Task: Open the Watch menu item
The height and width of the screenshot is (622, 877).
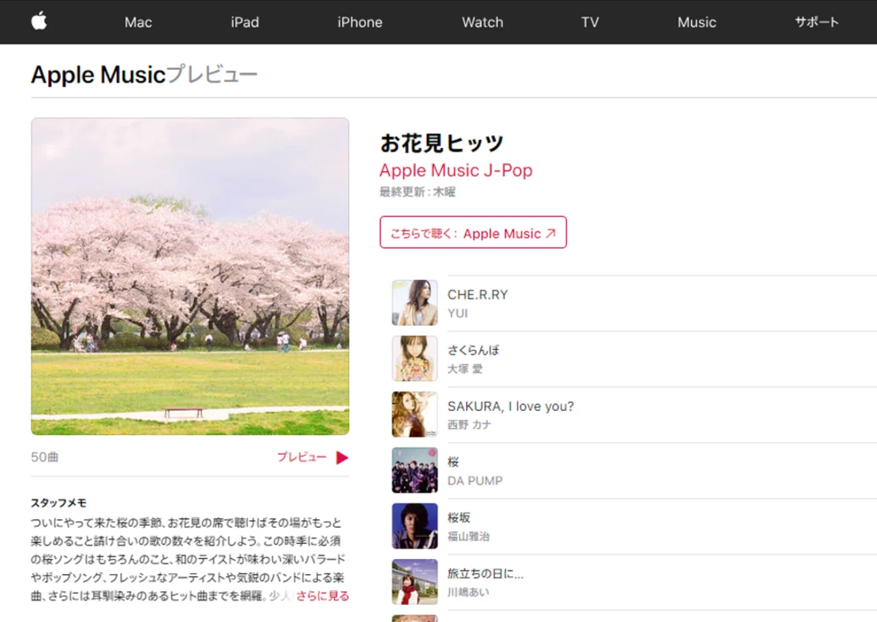Action: (x=482, y=22)
